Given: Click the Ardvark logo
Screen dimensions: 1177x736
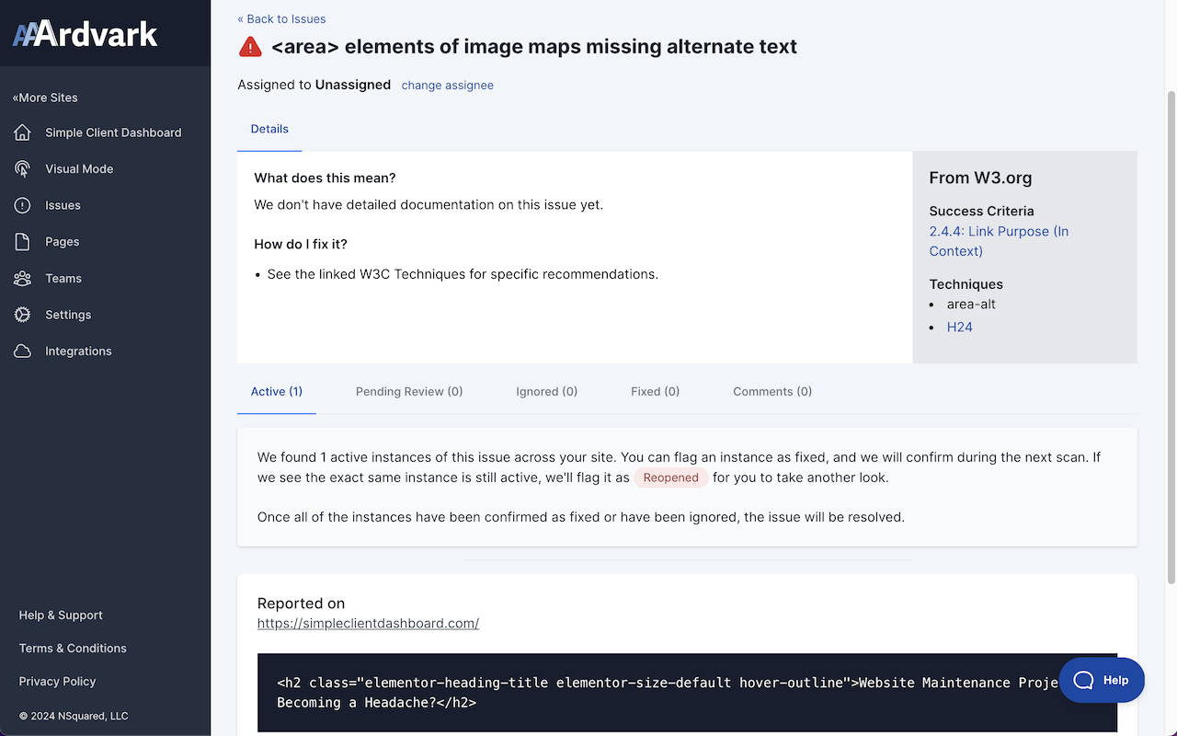Looking at the screenshot, I should pyautogui.click(x=86, y=35).
